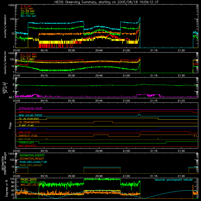The width and height of the screenshot is (201, 201).
Task: Select the ATTENUATOR_STATE flag label
Action: point(30,109)
